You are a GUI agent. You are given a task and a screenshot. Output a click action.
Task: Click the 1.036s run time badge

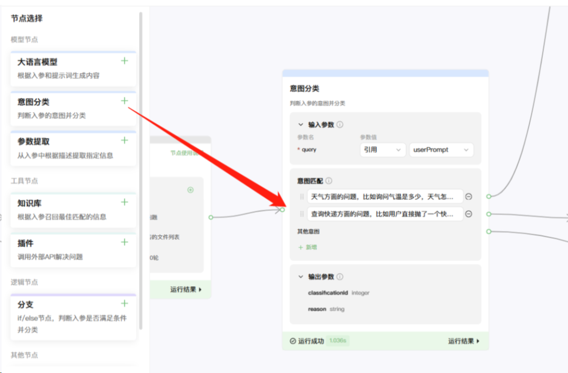coord(338,340)
